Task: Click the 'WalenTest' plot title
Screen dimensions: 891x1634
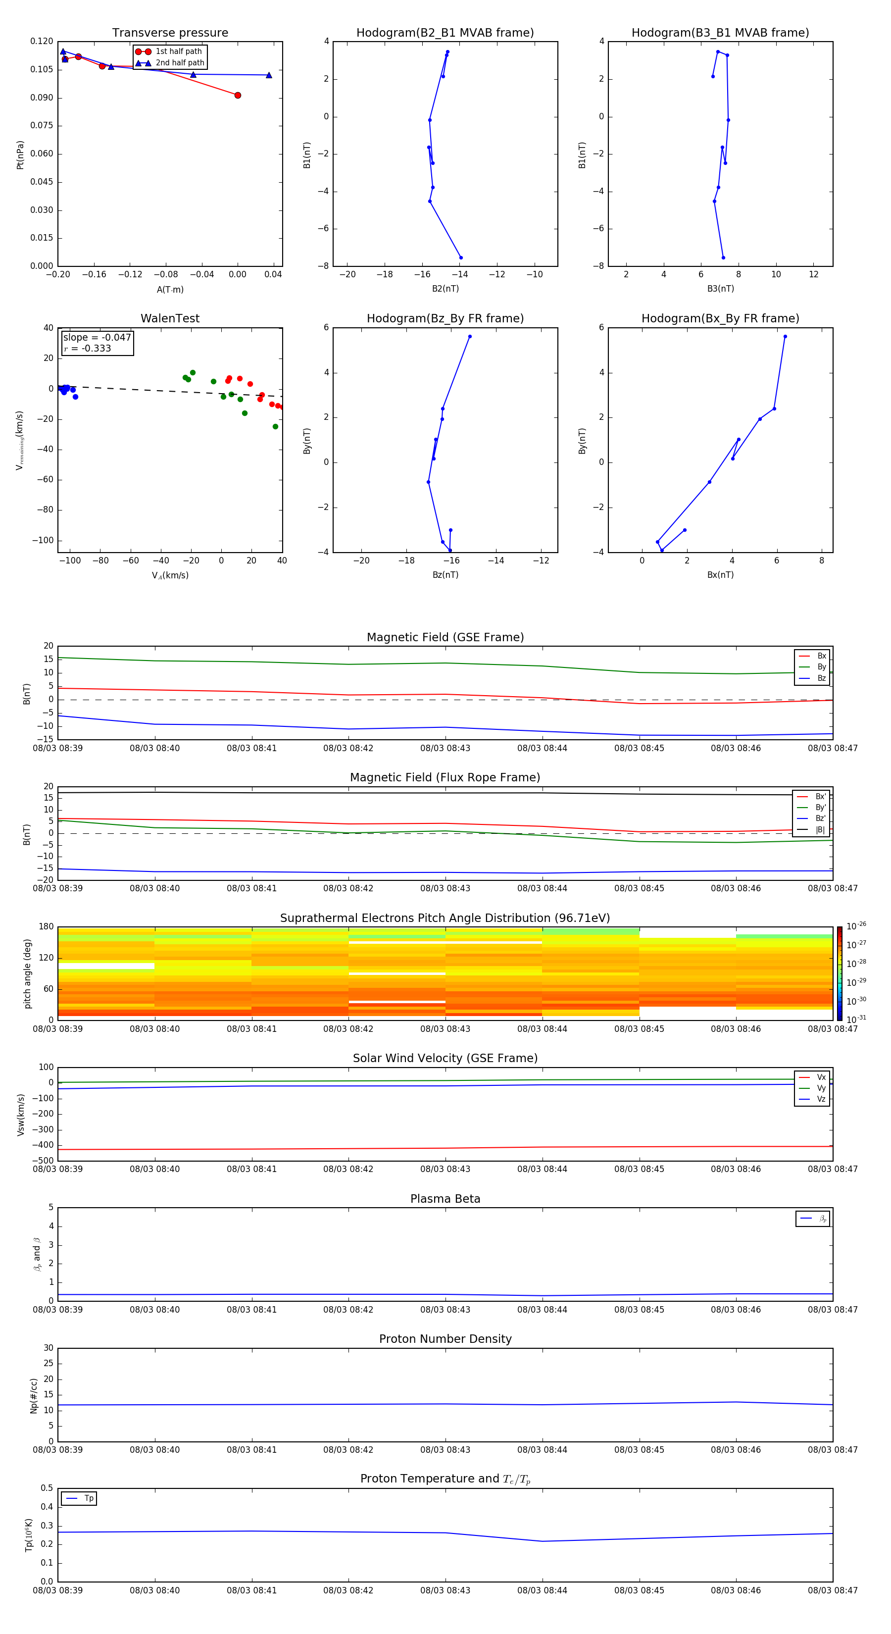Action: pos(170,318)
